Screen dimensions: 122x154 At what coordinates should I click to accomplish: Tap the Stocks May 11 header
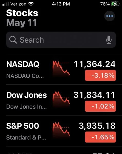pyautogui.click(x=22, y=18)
